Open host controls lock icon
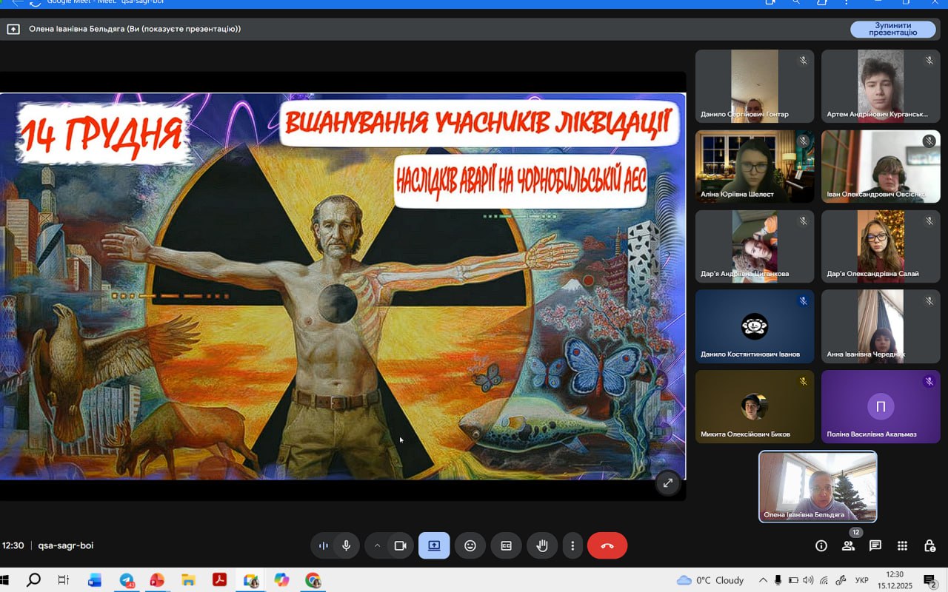Image resolution: width=948 pixels, height=592 pixels. tap(929, 546)
